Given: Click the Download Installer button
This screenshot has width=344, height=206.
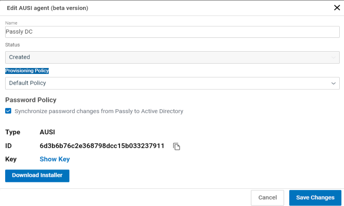Looking at the screenshot, I should [38, 175].
